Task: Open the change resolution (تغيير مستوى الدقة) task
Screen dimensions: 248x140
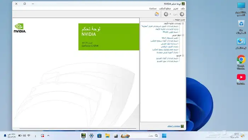Action: point(170,38)
